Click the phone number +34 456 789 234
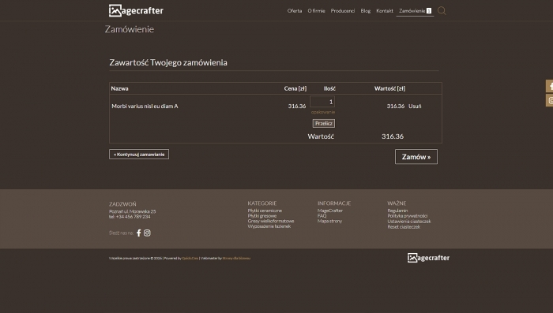 (x=133, y=217)
